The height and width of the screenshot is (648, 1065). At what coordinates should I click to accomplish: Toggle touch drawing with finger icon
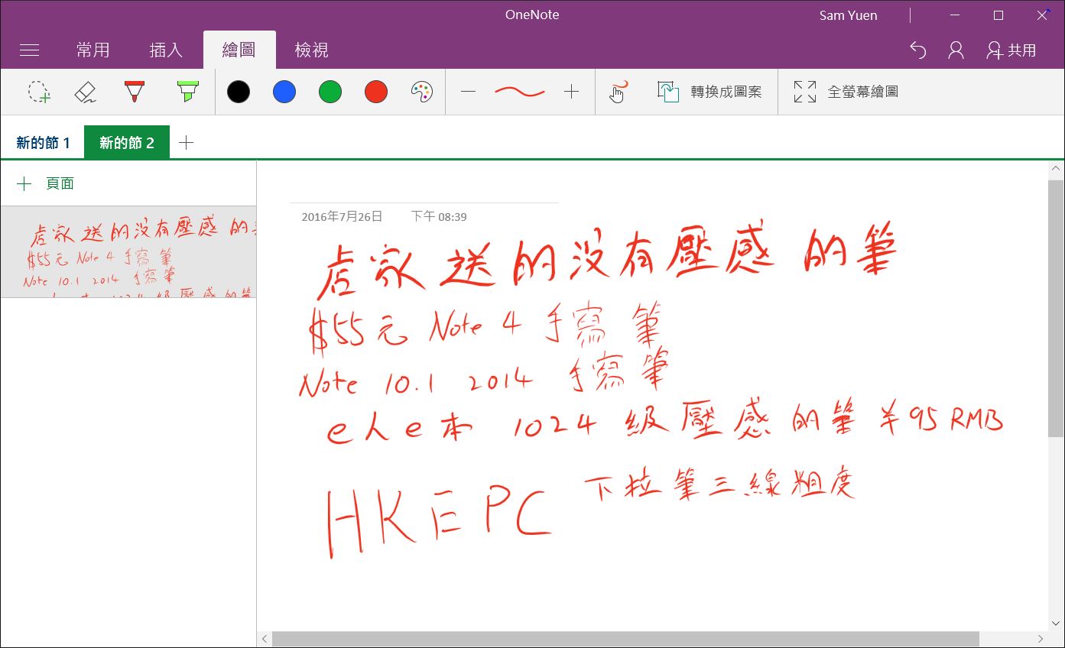click(x=618, y=92)
